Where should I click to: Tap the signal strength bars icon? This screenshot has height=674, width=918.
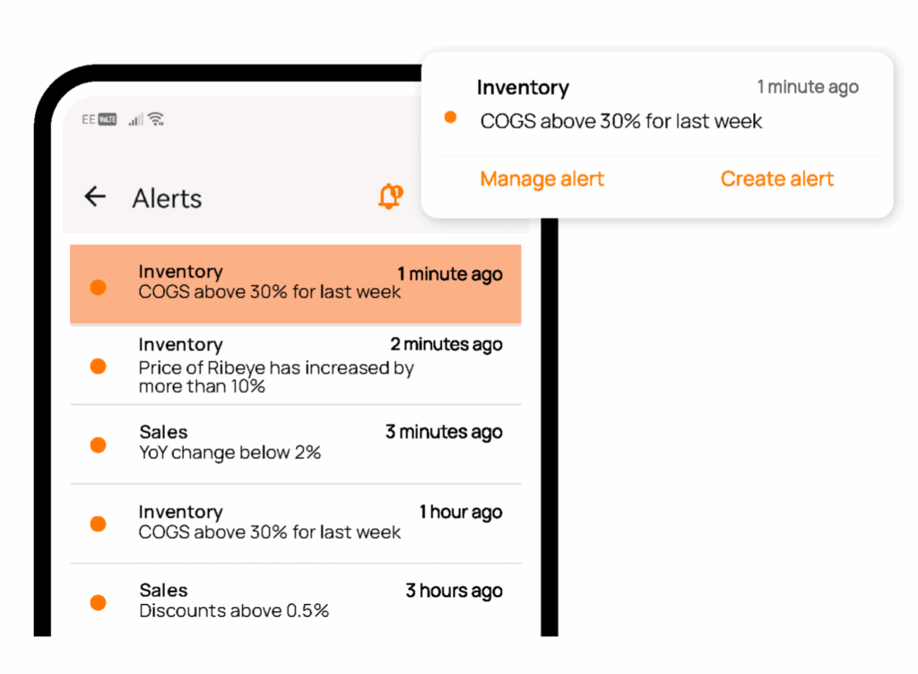point(135,119)
